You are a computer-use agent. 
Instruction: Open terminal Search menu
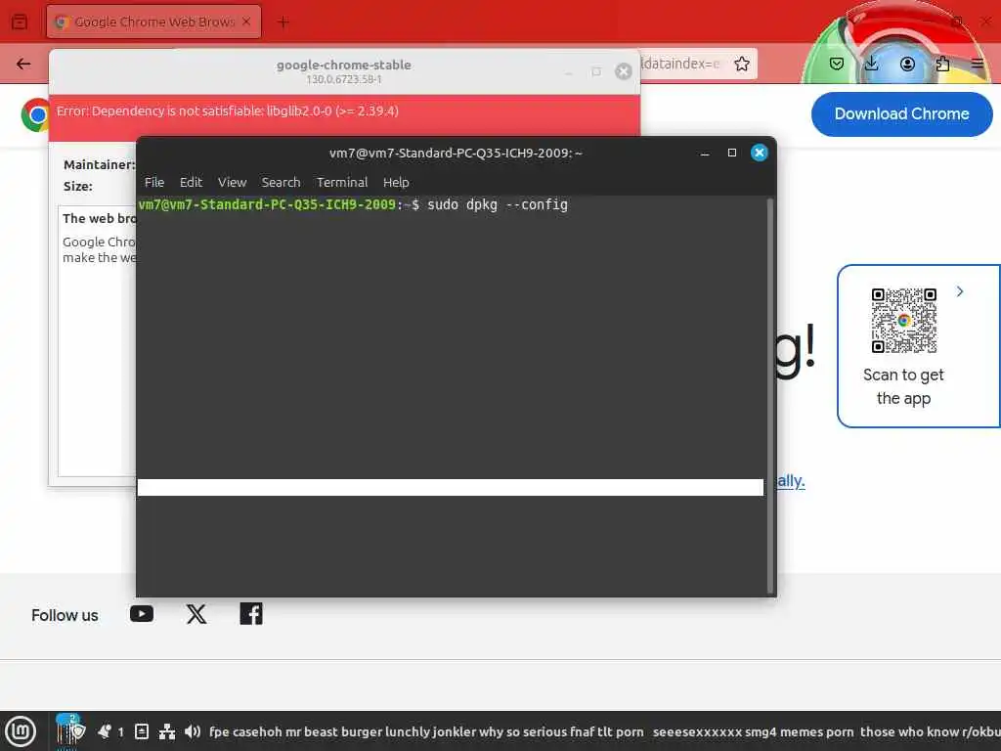(281, 182)
